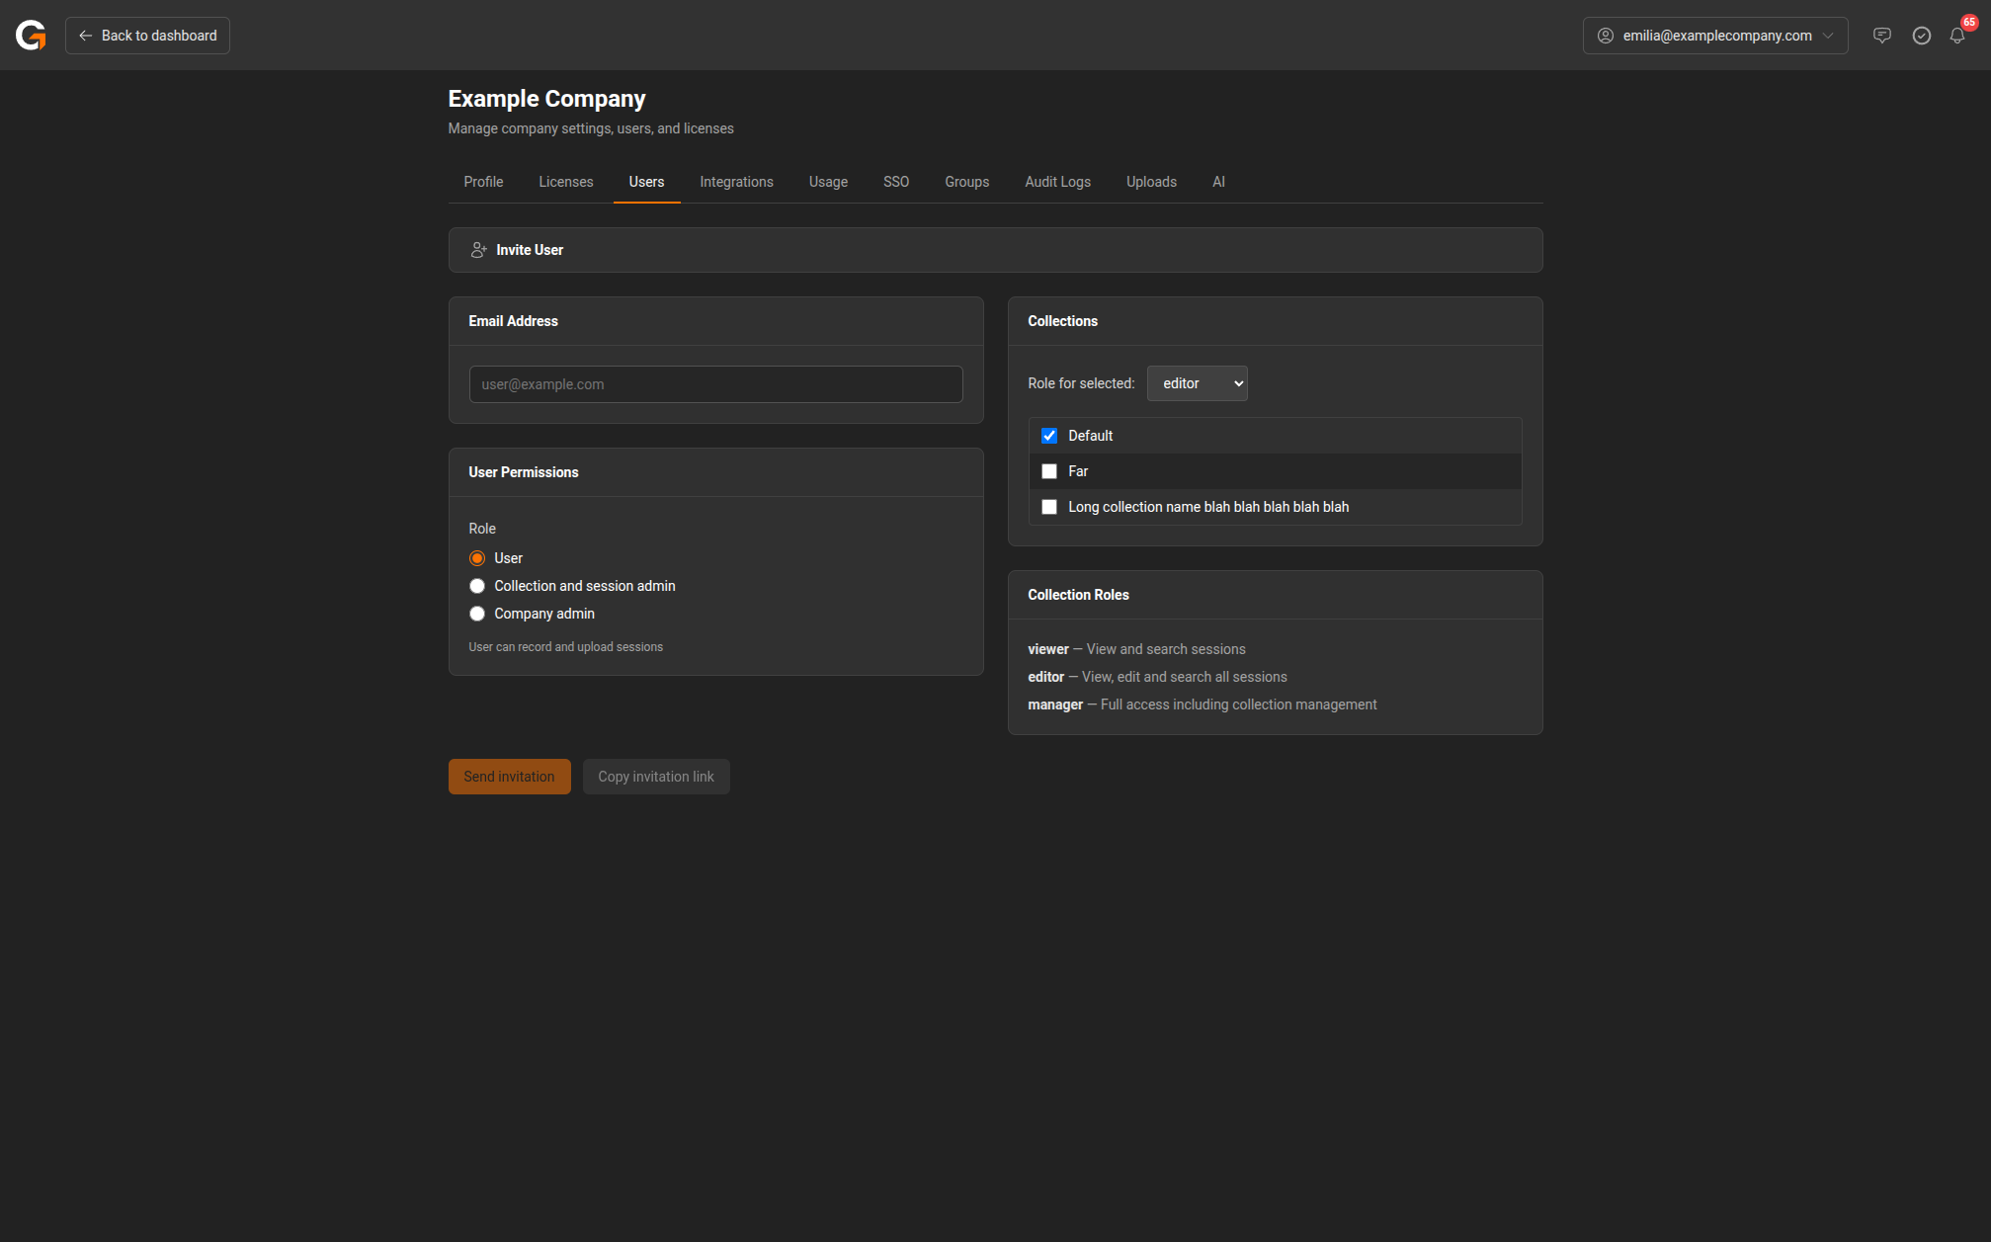Click the account avatar icon

1606,36
